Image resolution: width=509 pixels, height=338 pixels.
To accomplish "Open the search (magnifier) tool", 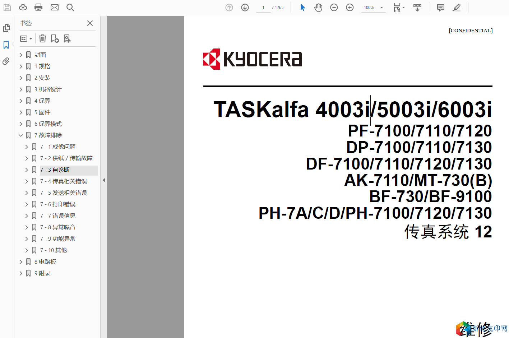I will [70, 8].
